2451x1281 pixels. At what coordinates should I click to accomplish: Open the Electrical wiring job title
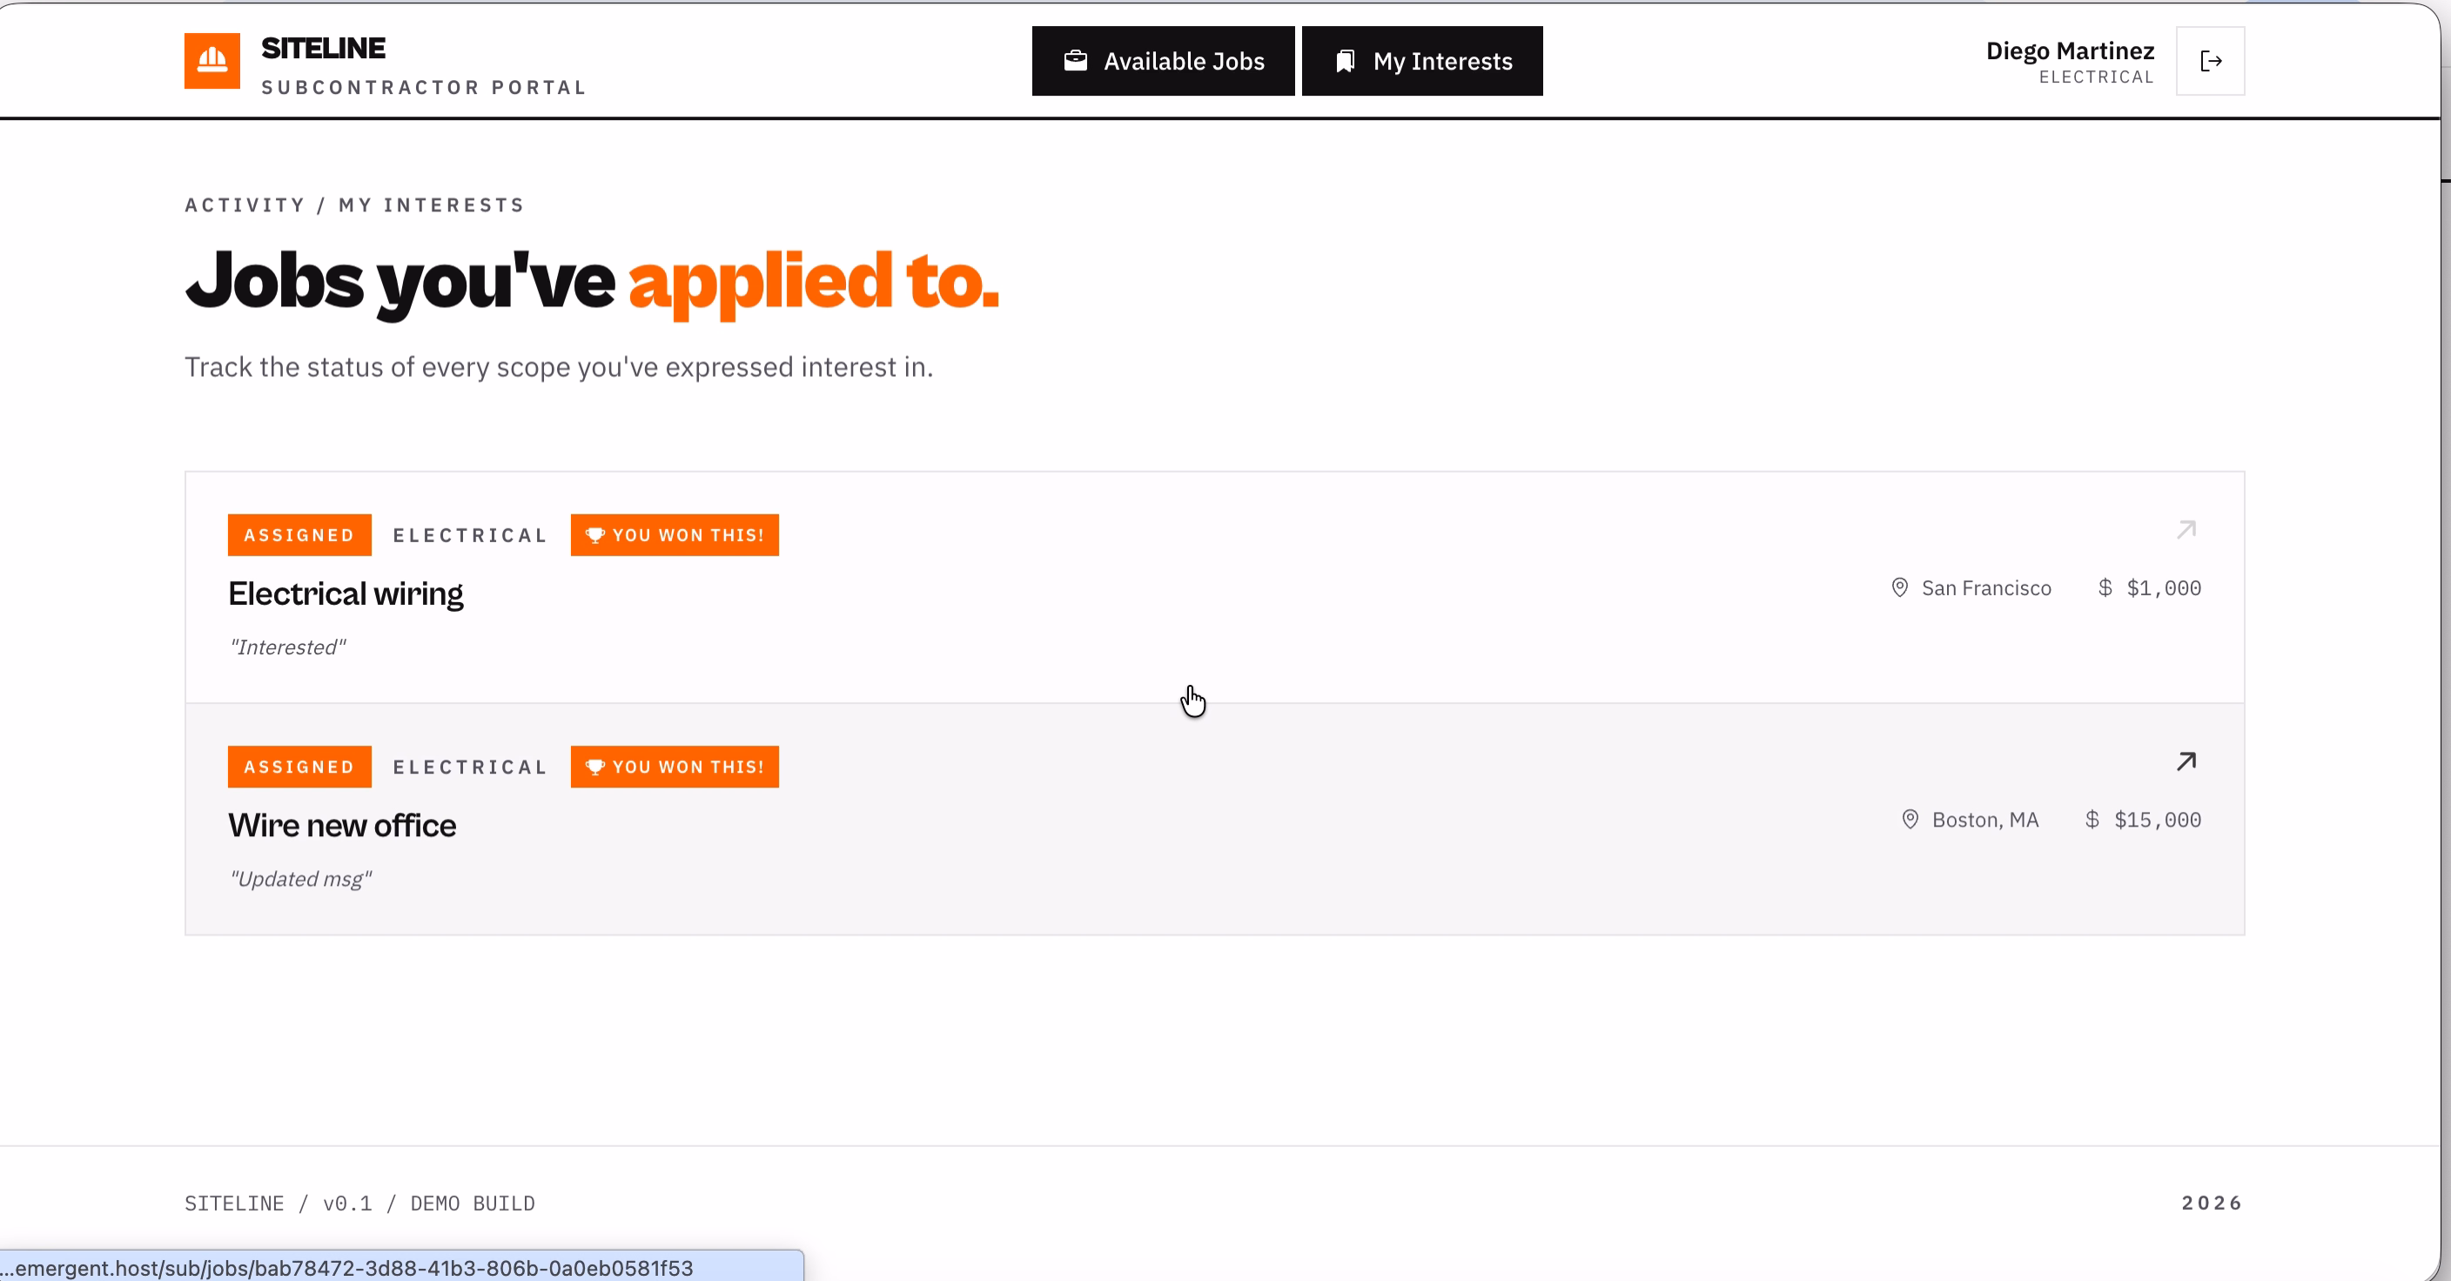(346, 594)
